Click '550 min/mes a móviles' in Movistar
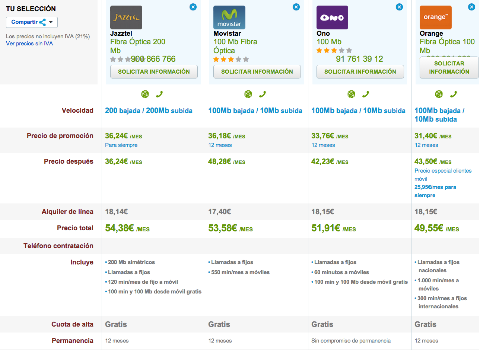 (240, 272)
